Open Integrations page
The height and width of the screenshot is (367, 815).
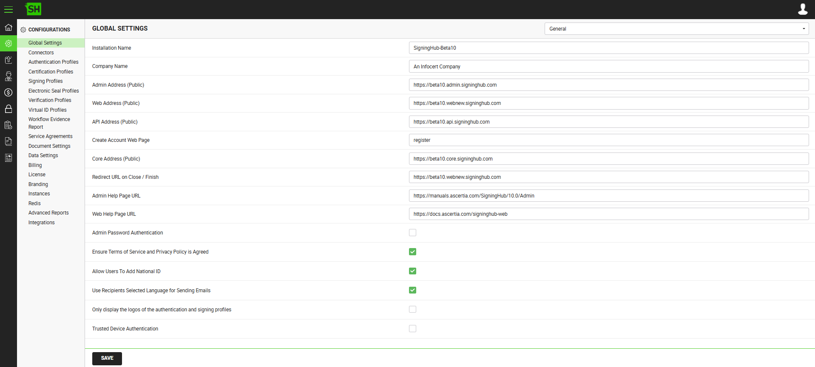pyautogui.click(x=42, y=223)
